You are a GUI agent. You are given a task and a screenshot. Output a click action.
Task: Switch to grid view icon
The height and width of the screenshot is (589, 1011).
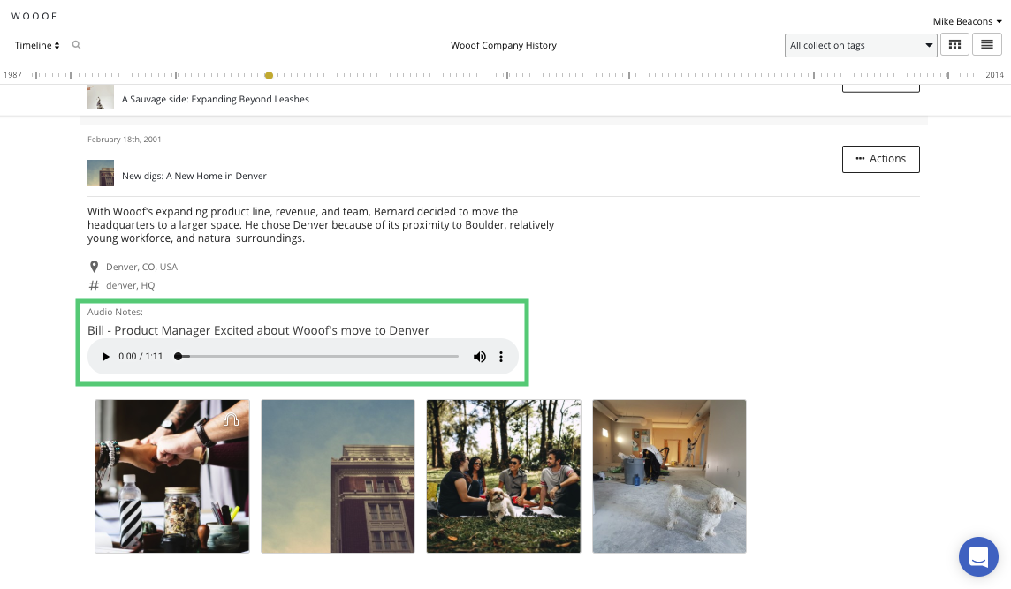(955, 45)
